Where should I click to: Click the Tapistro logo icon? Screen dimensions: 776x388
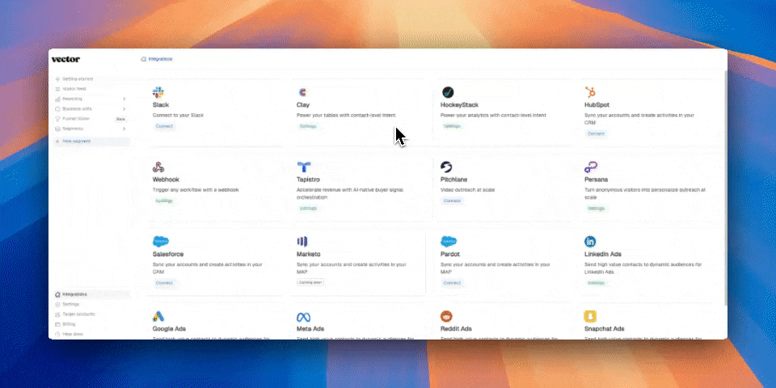tap(303, 167)
